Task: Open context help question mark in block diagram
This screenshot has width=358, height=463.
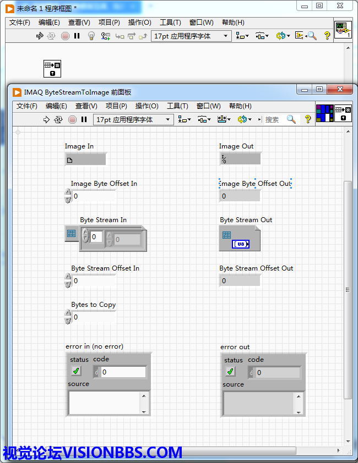Action: point(327,36)
